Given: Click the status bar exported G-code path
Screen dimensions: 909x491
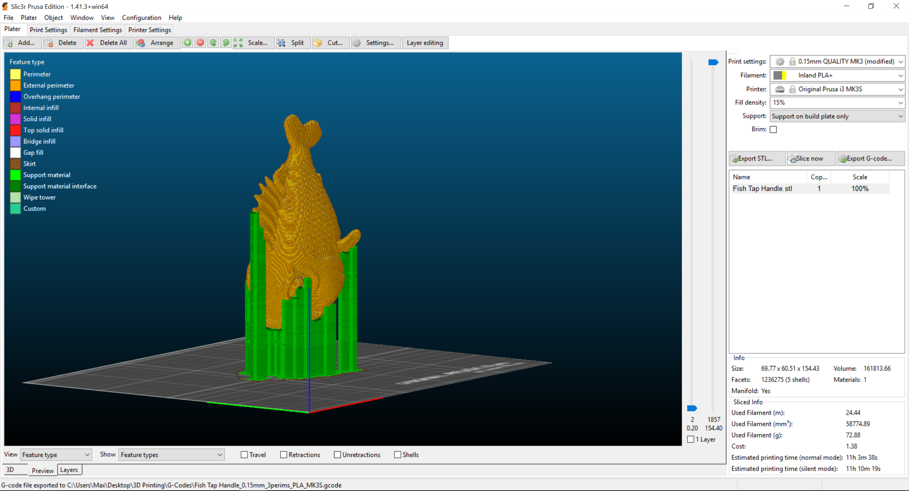Looking at the screenshot, I should [x=172, y=485].
